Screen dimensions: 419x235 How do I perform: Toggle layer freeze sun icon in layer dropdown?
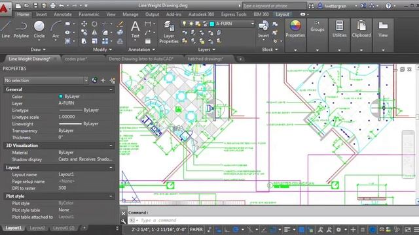click(x=191, y=23)
